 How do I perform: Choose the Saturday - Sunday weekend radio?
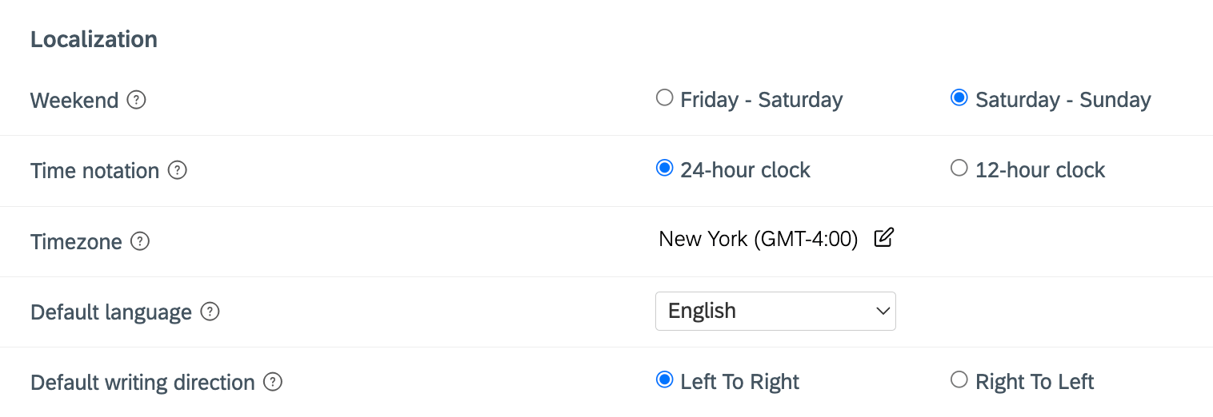point(959,98)
